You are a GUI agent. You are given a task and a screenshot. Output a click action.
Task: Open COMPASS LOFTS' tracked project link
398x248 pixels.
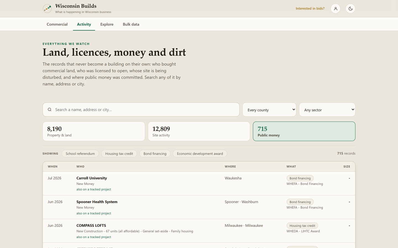pyautogui.click(x=94, y=237)
